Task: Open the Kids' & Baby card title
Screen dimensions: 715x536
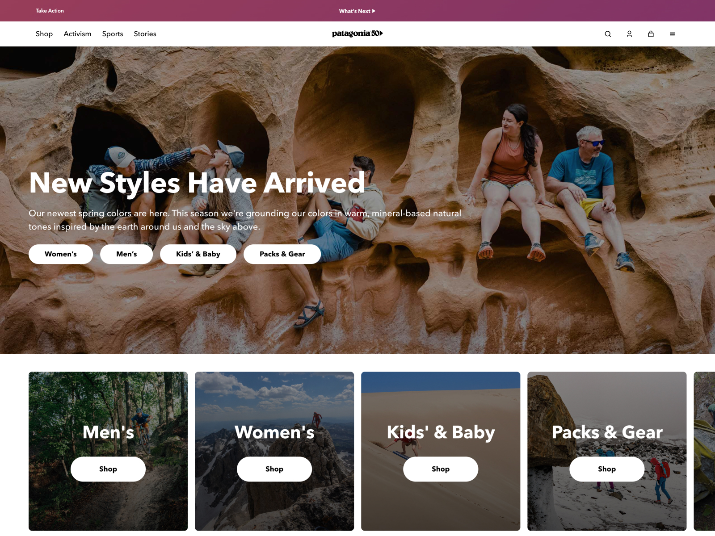Action: tap(441, 432)
